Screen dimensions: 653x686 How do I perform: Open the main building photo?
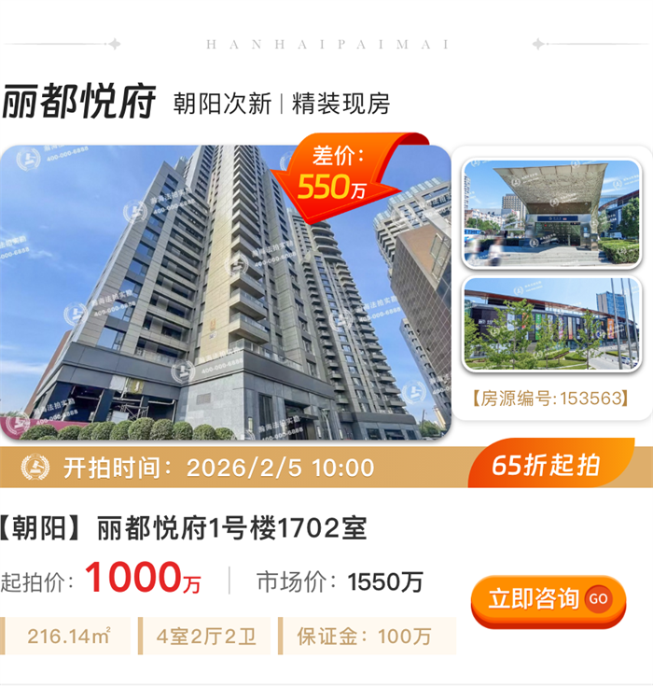click(226, 292)
